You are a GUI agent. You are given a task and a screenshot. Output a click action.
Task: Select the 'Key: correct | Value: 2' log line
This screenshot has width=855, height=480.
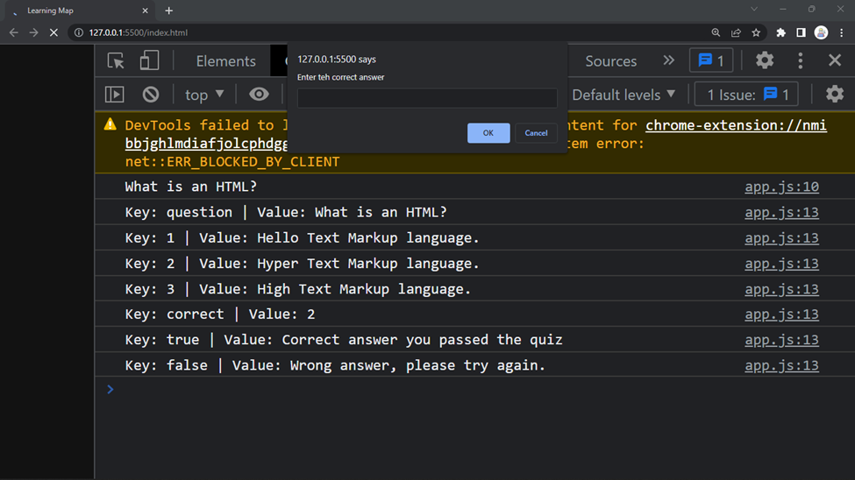(220, 314)
